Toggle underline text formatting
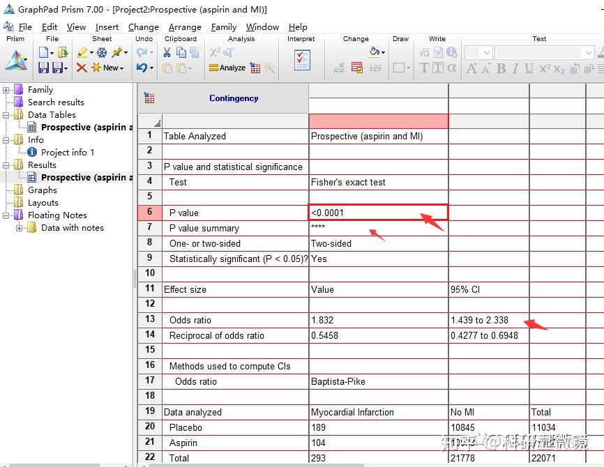The image size is (604, 467). pyautogui.click(x=529, y=68)
